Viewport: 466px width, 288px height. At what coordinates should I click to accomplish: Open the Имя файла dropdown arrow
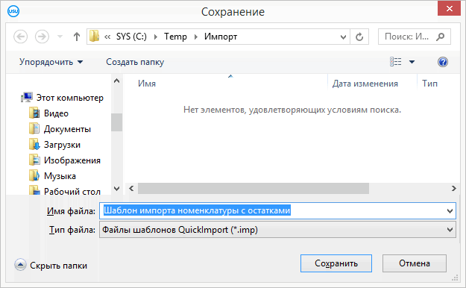(450, 211)
